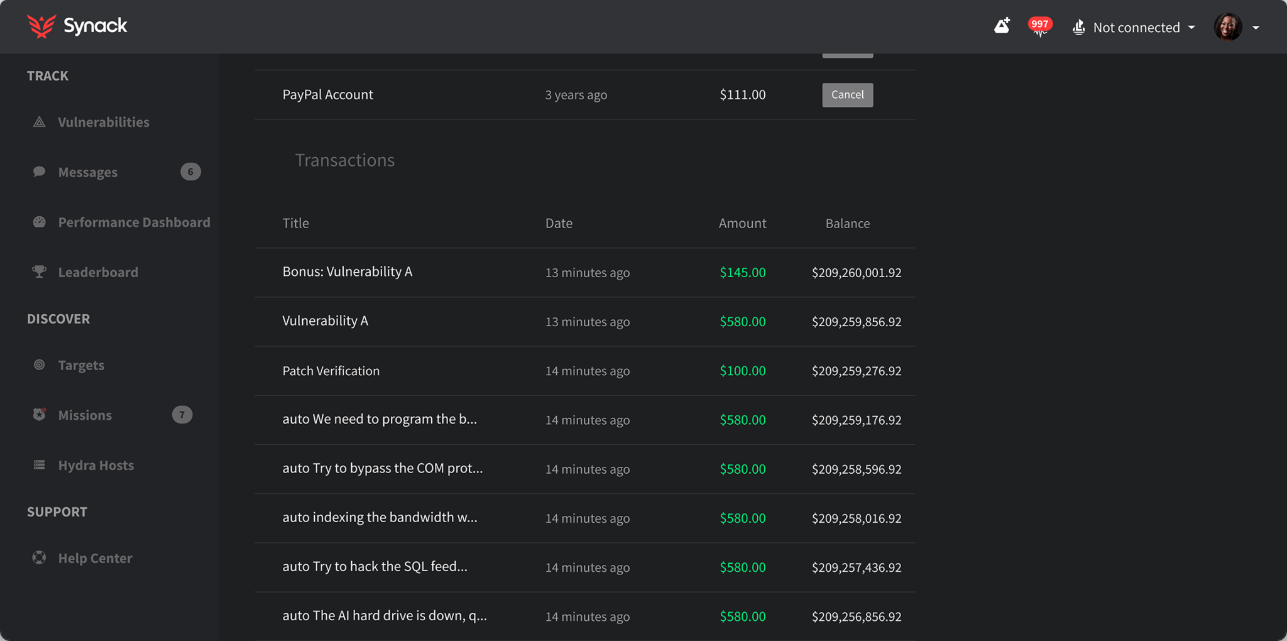Click the user avatar photo
This screenshot has width=1287, height=641.
click(x=1227, y=27)
